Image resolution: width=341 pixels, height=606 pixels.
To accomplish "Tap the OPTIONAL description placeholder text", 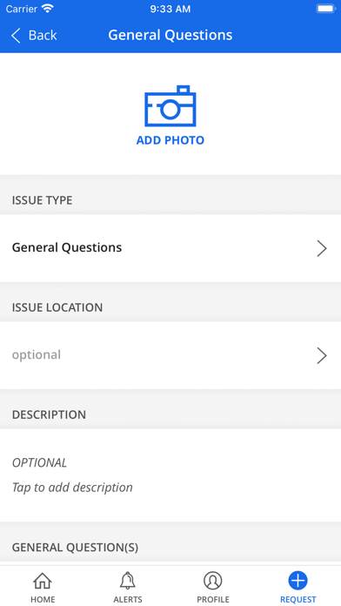I will coord(39,462).
